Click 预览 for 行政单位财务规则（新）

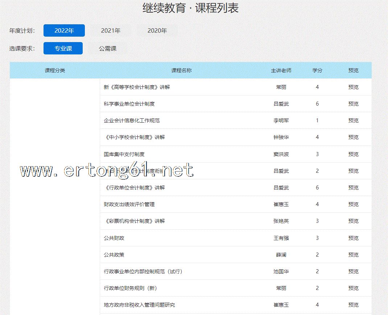point(353,288)
